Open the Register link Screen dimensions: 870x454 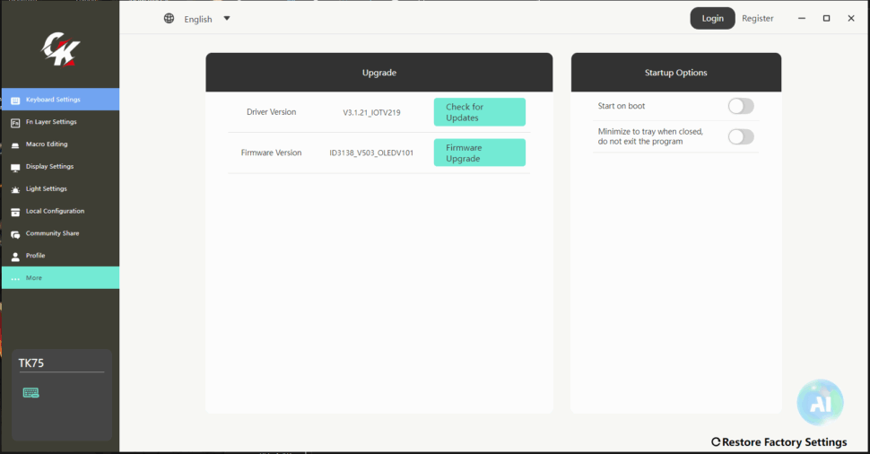(757, 19)
